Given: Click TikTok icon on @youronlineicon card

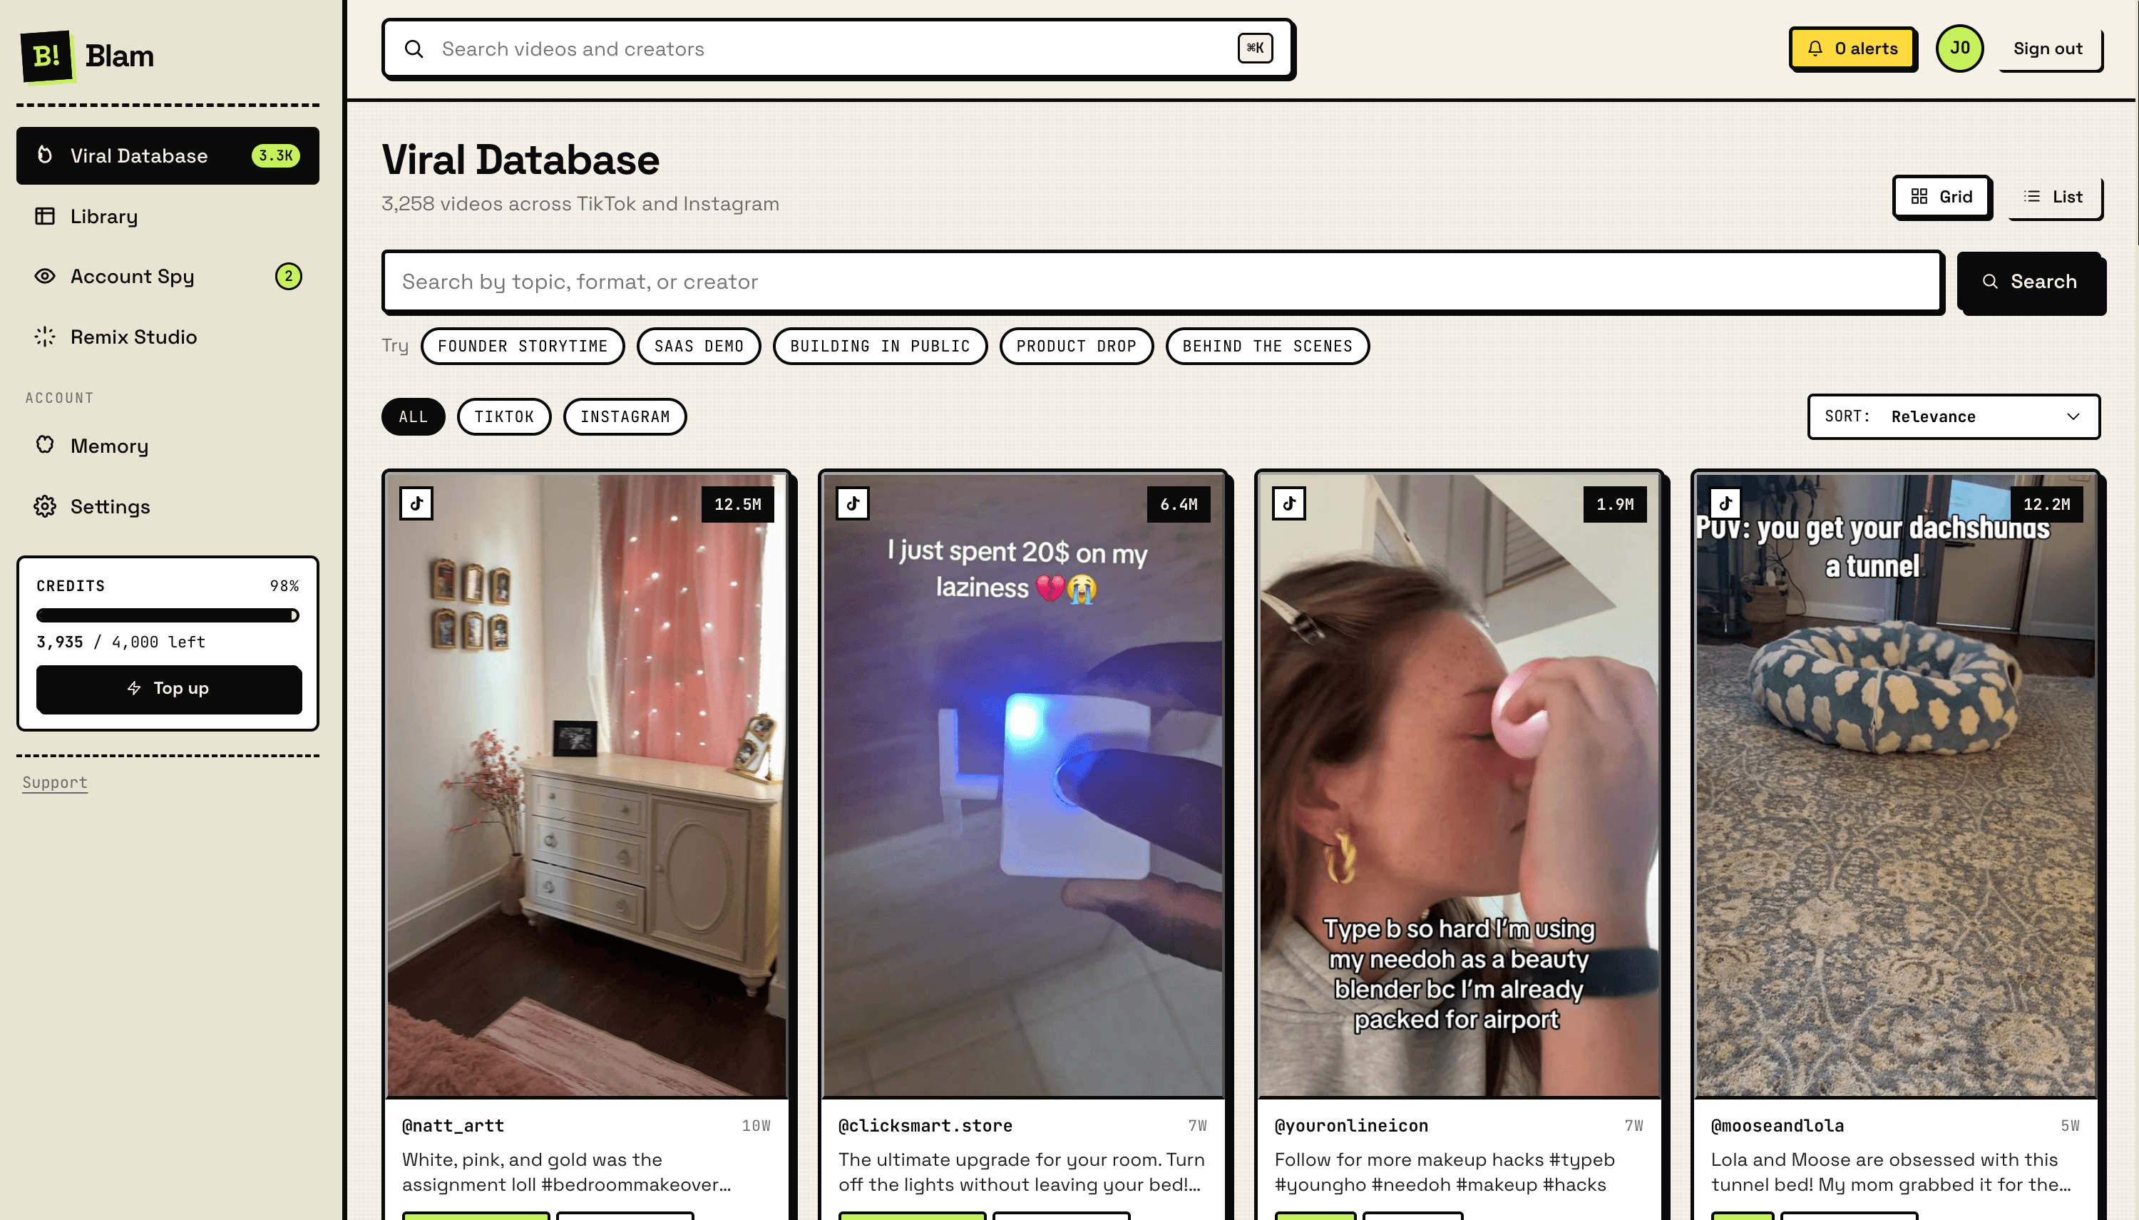Looking at the screenshot, I should point(1289,503).
